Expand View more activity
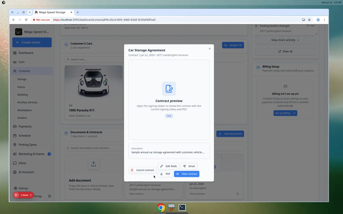 click(x=285, y=40)
